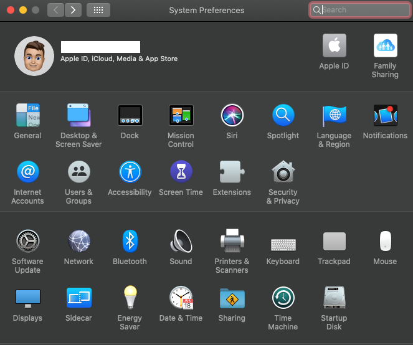Open Siri preferences
This screenshot has width=413, height=345.
click(232, 115)
